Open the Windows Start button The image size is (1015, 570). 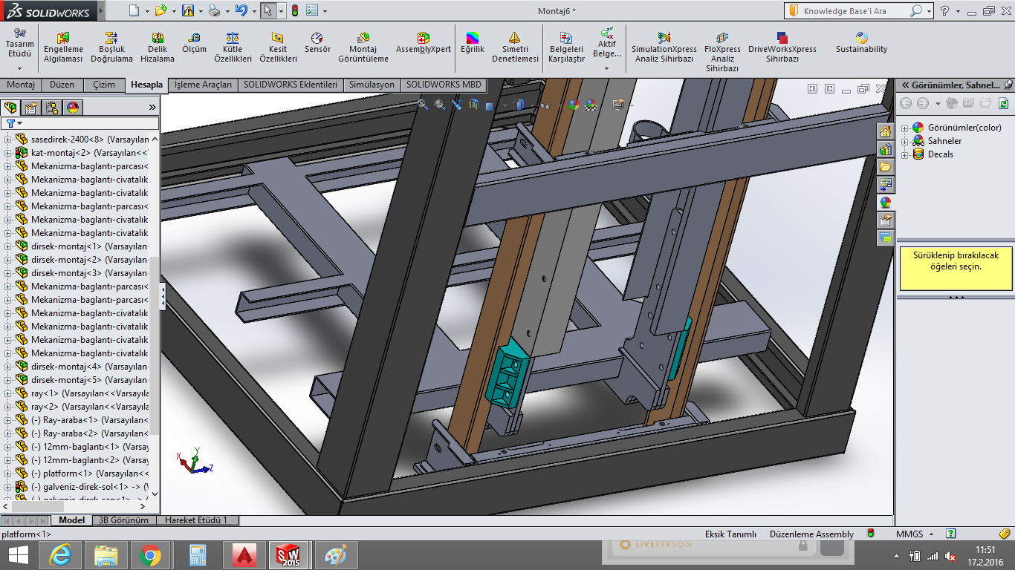pyautogui.click(x=18, y=554)
